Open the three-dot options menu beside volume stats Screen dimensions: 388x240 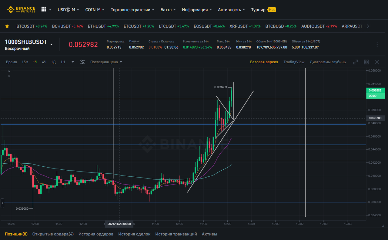(377, 45)
